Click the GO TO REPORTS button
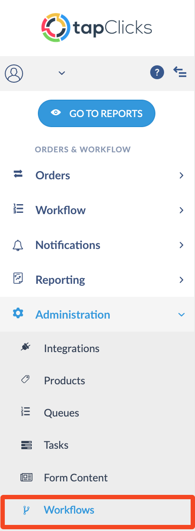This screenshot has height=531, width=195. click(x=97, y=114)
